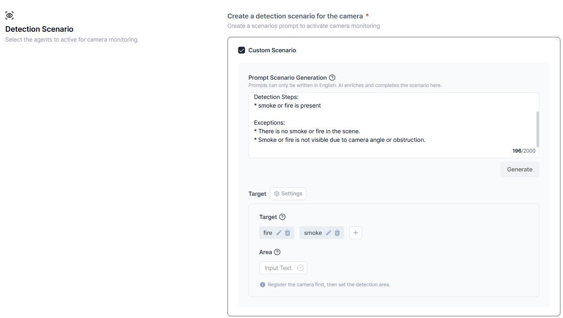Edit the fire target tag
This screenshot has height=318, width=563.
(x=279, y=233)
